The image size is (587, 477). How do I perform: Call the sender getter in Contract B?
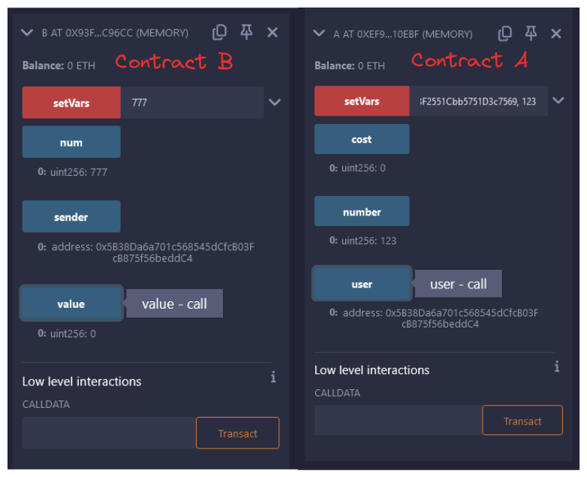click(71, 216)
